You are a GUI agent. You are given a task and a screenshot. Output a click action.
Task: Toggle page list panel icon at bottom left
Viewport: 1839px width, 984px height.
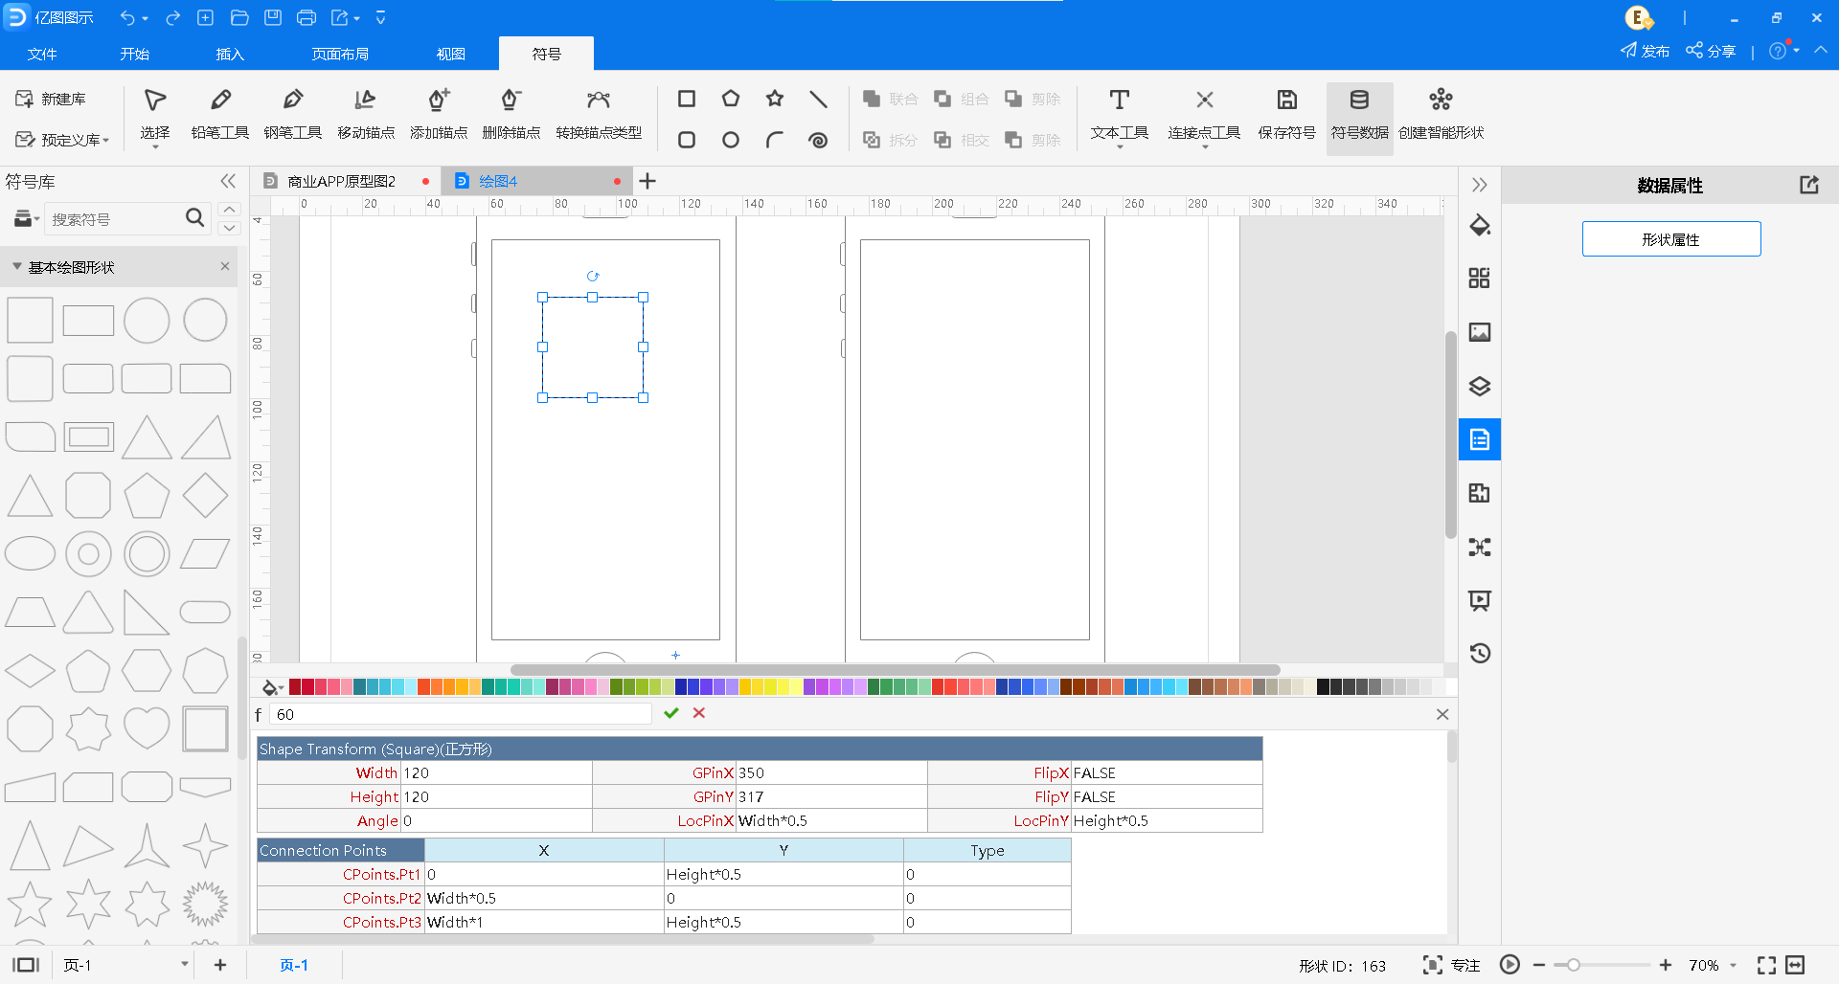26,965
